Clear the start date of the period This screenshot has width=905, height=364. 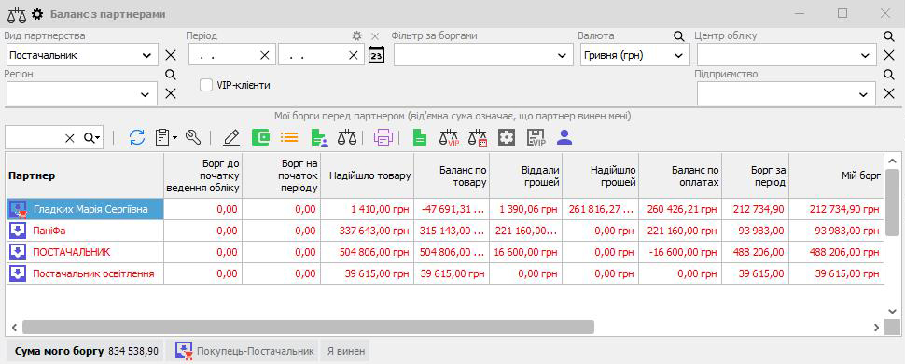(264, 55)
